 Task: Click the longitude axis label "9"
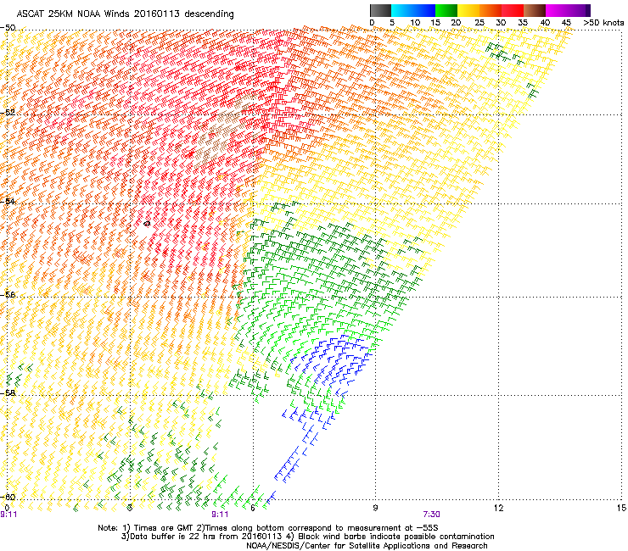coord(375,508)
